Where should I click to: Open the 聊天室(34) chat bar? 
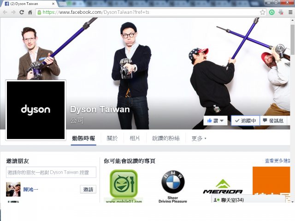pyautogui.click(x=248, y=199)
